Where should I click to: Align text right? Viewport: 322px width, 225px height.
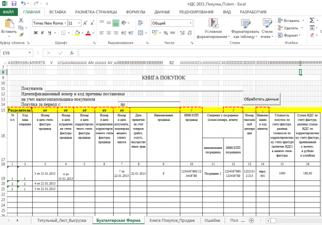tap(116, 33)
